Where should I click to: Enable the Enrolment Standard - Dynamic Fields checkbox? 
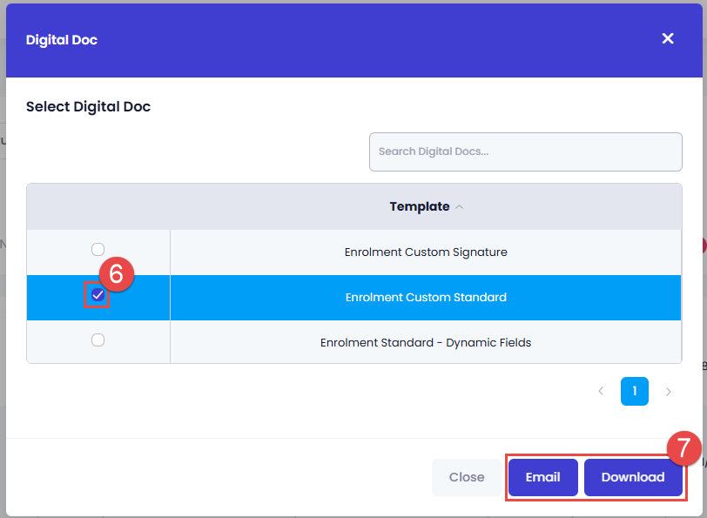[98, 340]
